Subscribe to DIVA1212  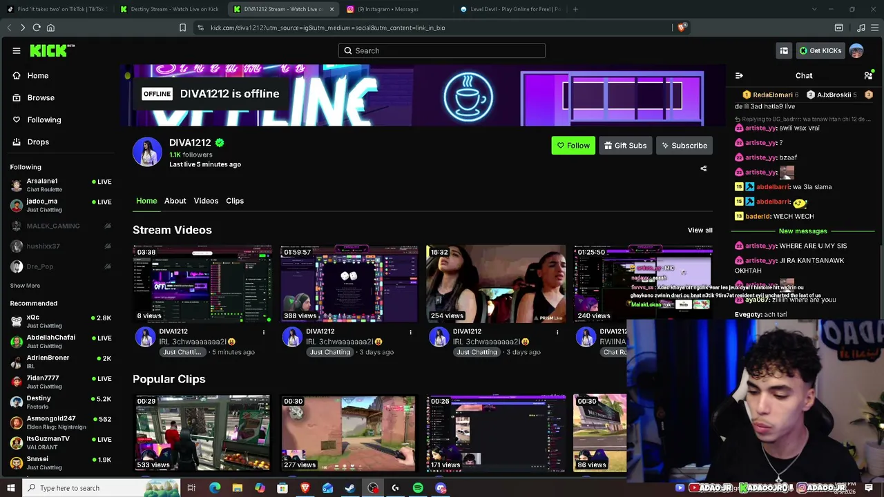coord(684,146)
